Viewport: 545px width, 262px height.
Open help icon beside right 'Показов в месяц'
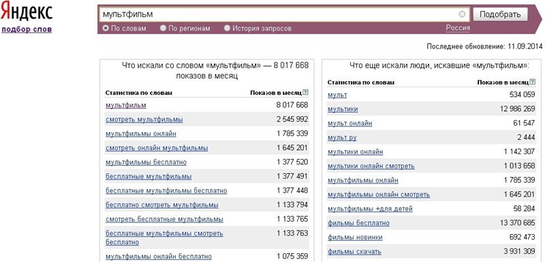(x=533, y=82)
